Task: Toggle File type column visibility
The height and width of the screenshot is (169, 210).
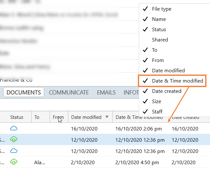Action: click(161, 9)
